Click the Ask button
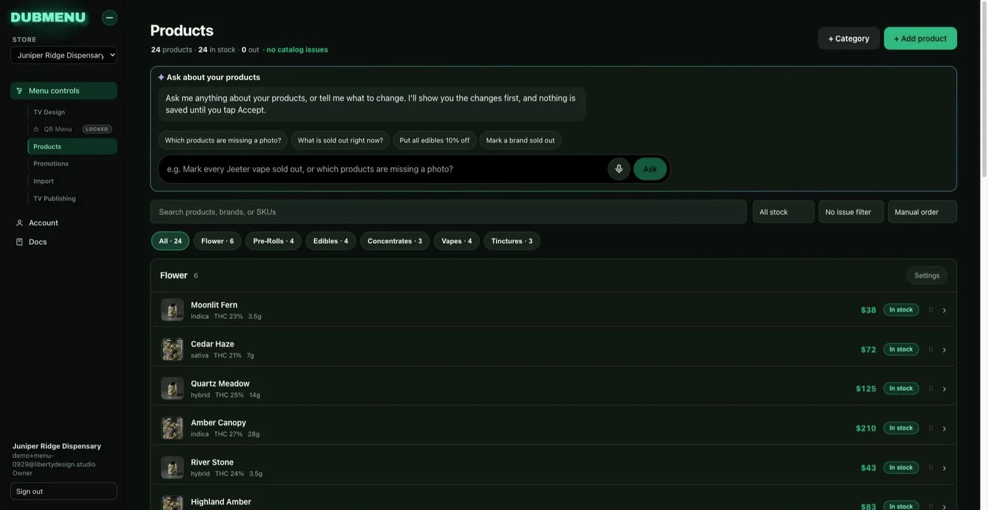Screen dimensions: 988x510 [650, 169]
